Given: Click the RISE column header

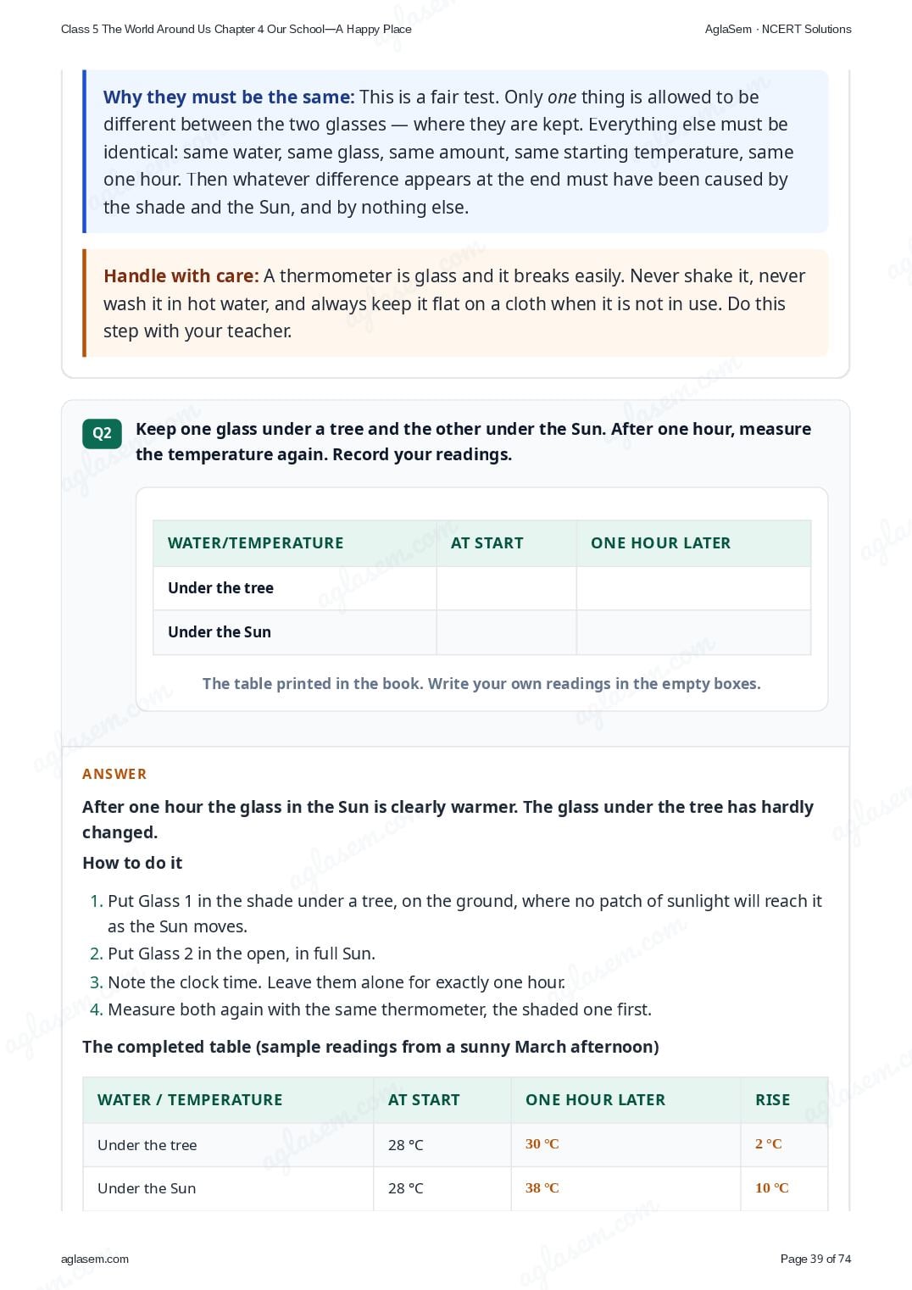Looking at the screenshot, I should tap(772, 1100).
